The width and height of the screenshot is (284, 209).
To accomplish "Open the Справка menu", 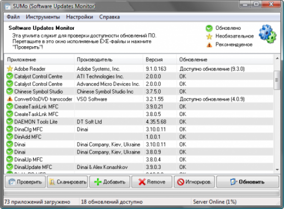I will tap(109, 17).
